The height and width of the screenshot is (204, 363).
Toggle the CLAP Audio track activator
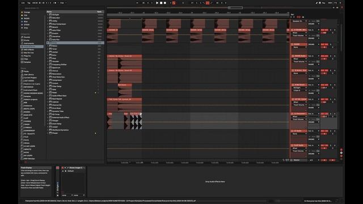click(324, 146)
